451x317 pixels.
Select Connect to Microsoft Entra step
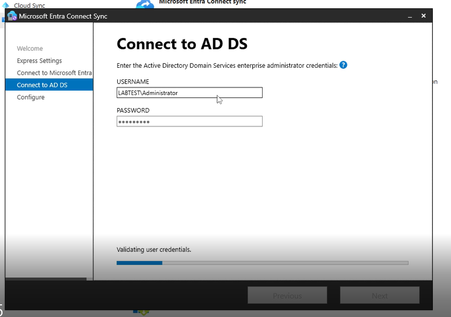pyautogui.click(x=55, y=73)
